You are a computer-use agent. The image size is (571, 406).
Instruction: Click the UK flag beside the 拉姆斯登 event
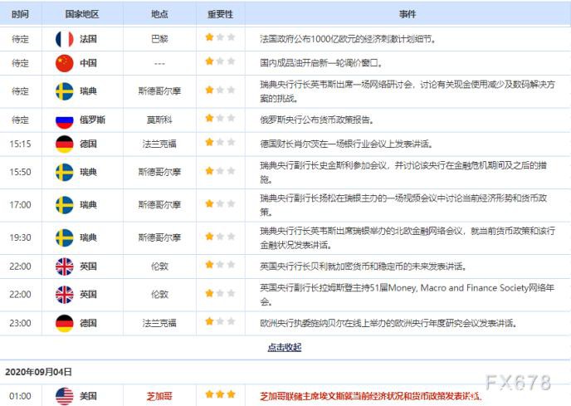pos(65,295)
